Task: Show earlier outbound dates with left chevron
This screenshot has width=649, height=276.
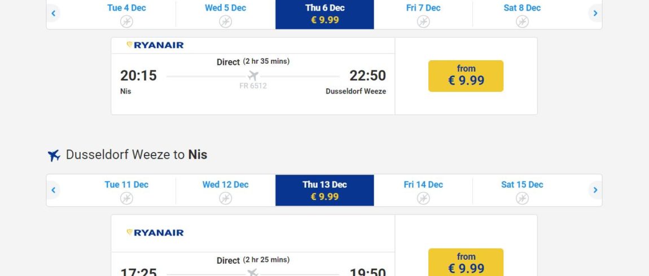Action: click(54, 13)
